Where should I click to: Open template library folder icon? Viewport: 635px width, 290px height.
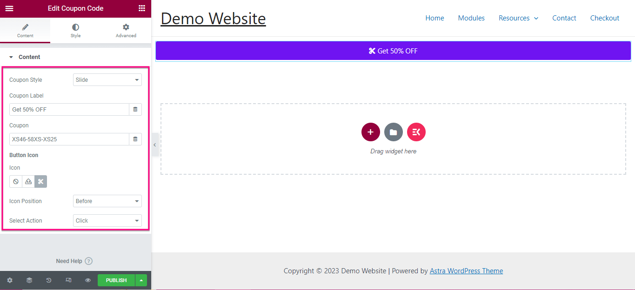(x=394, y=132)
